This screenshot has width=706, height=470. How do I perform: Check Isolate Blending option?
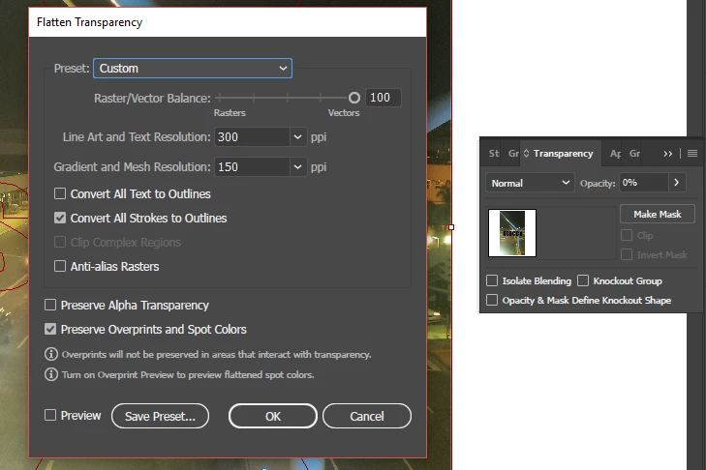coord(492,280)
